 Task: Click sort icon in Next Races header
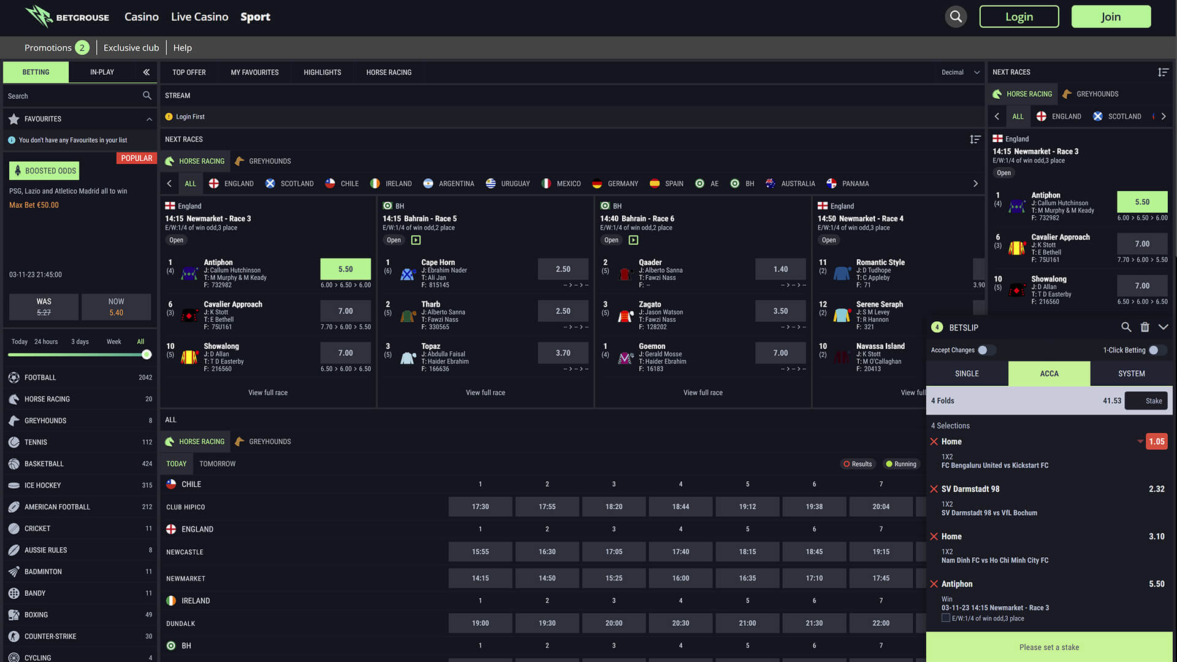975,140
